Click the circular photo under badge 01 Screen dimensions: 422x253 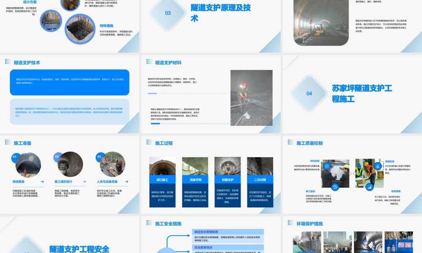pos(28,164)
